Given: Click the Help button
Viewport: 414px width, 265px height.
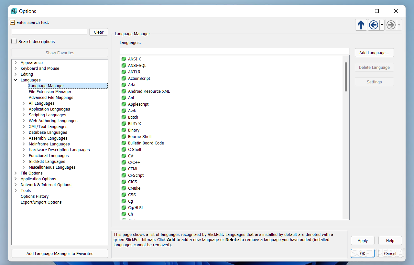Looking at the screenshot, I should (390, 240).
